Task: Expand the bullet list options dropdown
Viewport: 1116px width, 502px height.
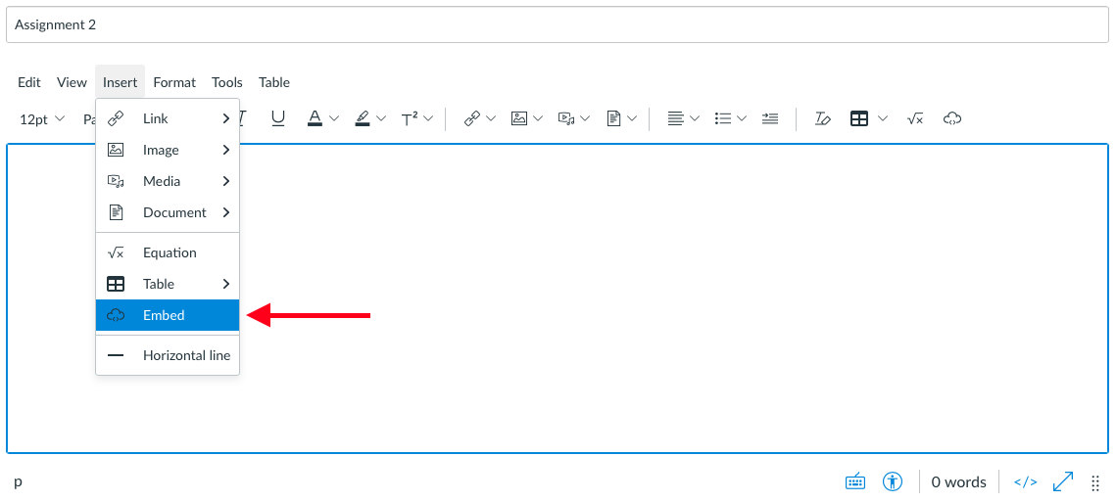Action: pyautogui.click(x=742, y=118)
